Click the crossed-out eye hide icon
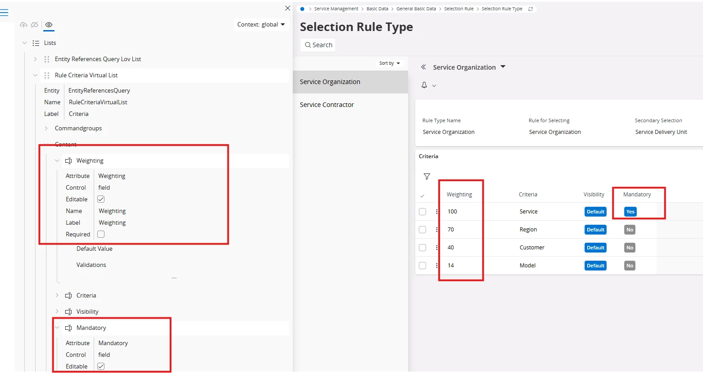This screenshot has width=703, height=373. point(35,25)
